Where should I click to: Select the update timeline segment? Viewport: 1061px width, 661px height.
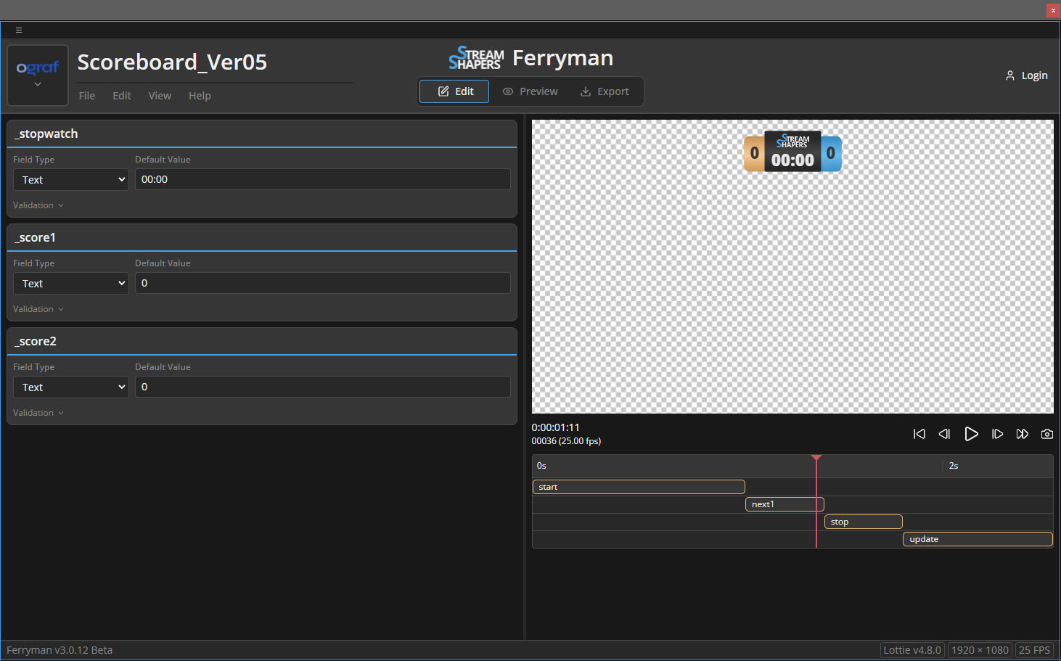tap(978, 539)
